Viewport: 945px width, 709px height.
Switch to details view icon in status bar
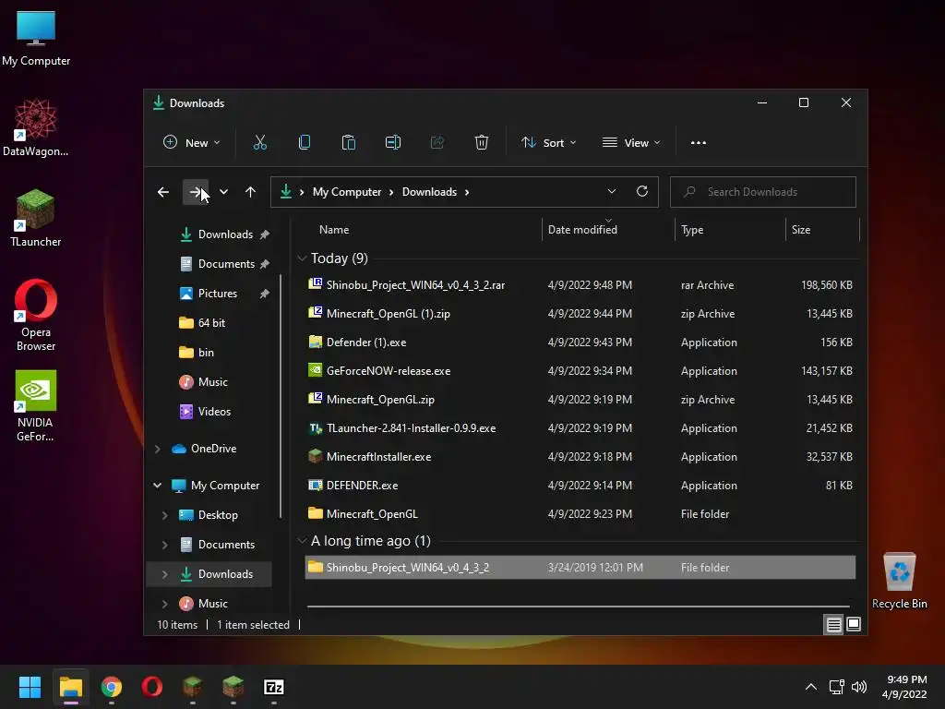point(833,625)
